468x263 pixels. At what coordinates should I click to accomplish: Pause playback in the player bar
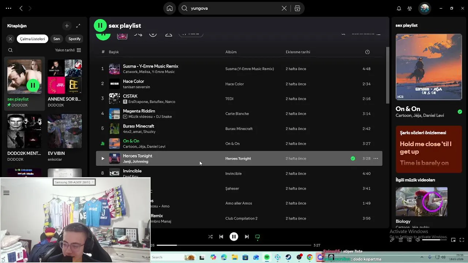click(x=234, y=237)
